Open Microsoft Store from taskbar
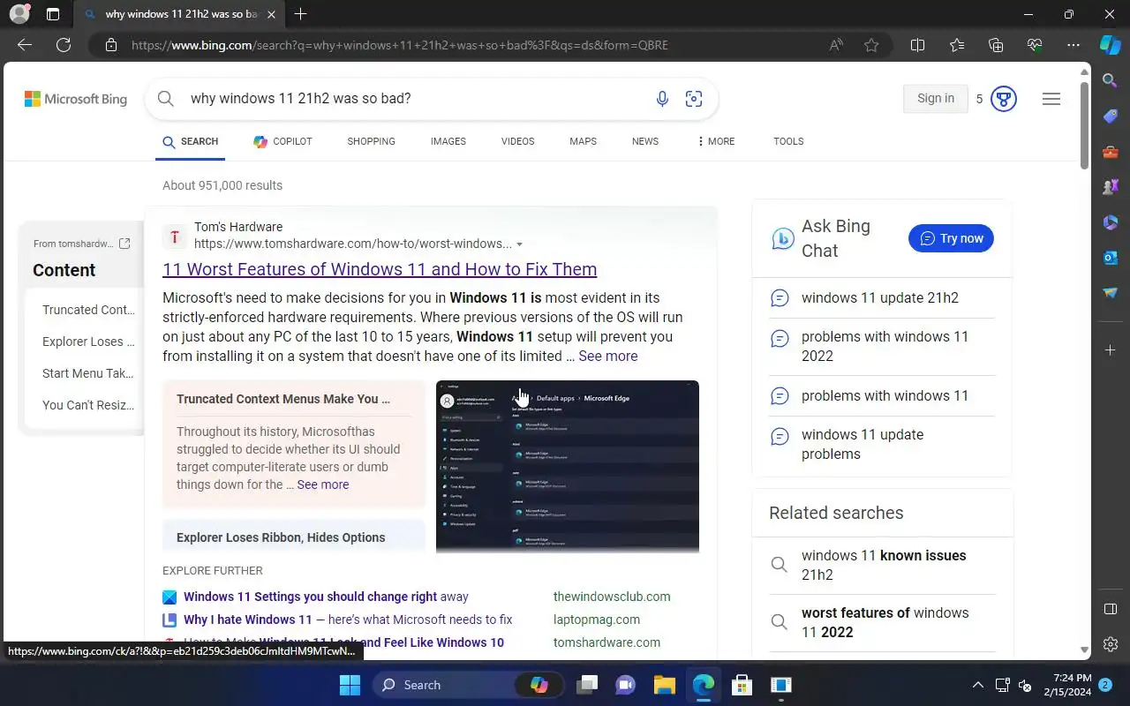The height and width of the screenshot is (706, 1130). tap(742, 685)
